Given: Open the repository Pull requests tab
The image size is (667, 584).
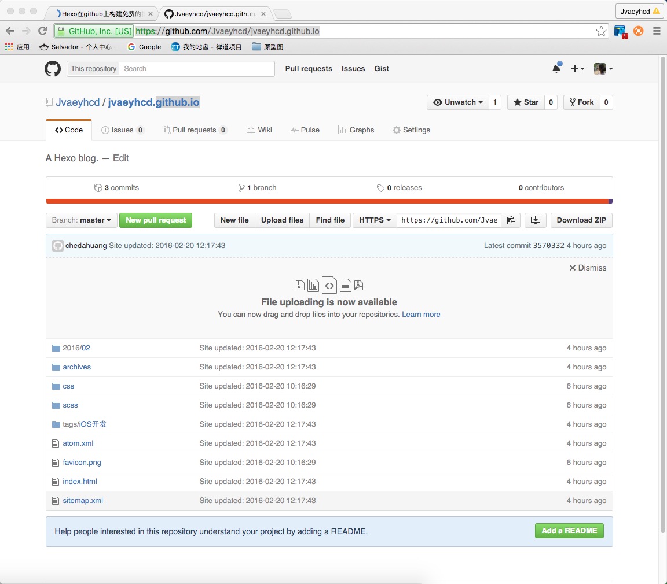Looking at the screenshot, I should click(x=195, y=130).
